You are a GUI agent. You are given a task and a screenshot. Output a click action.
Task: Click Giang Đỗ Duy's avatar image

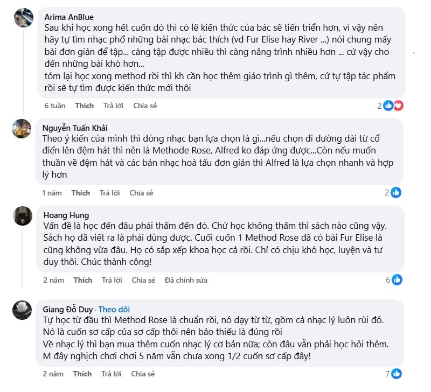[x=23, y=310]
